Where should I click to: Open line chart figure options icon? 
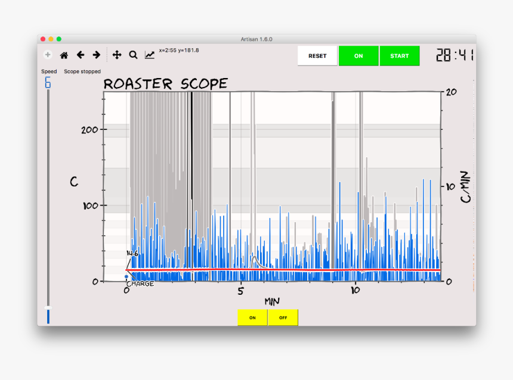coord(149,55)
